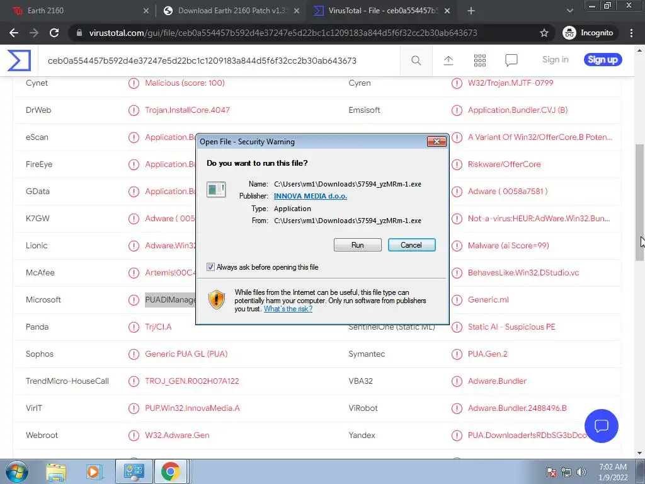Open Windows Explorer from taskbar
This screenshot has height=484, width=645.
[56, 471]
